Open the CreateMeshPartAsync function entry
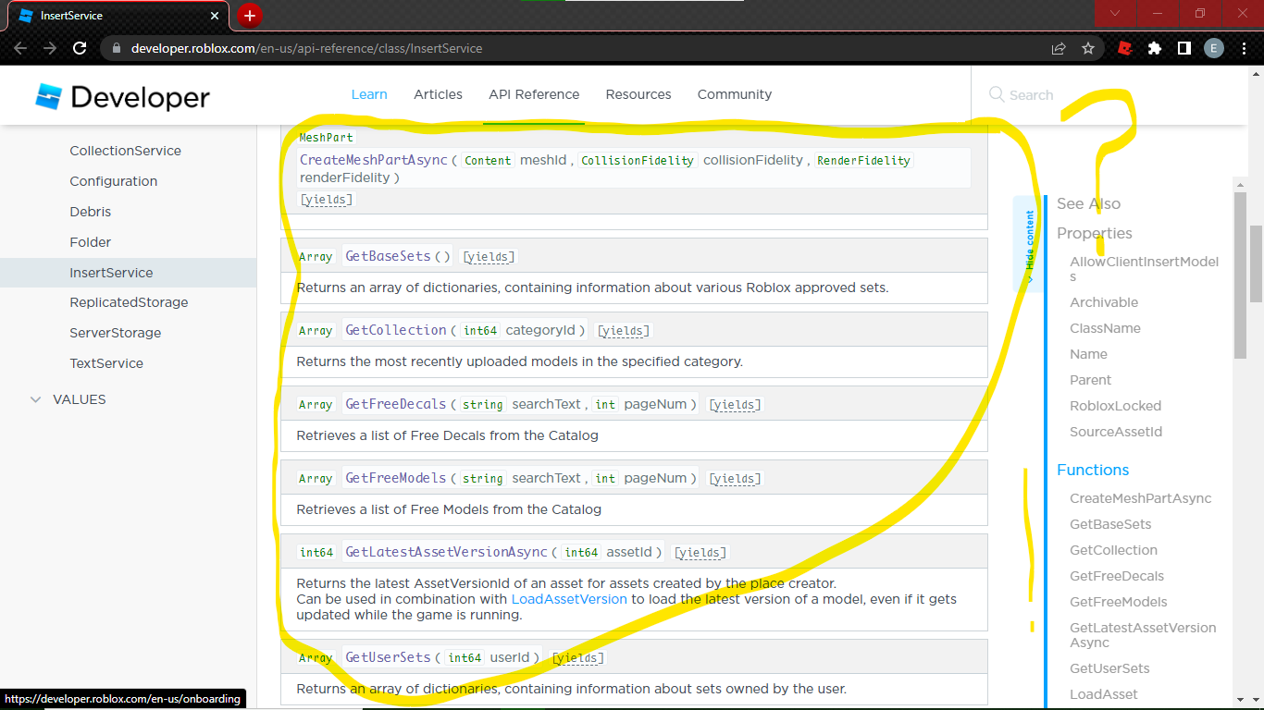 click(x=373, y=160)
